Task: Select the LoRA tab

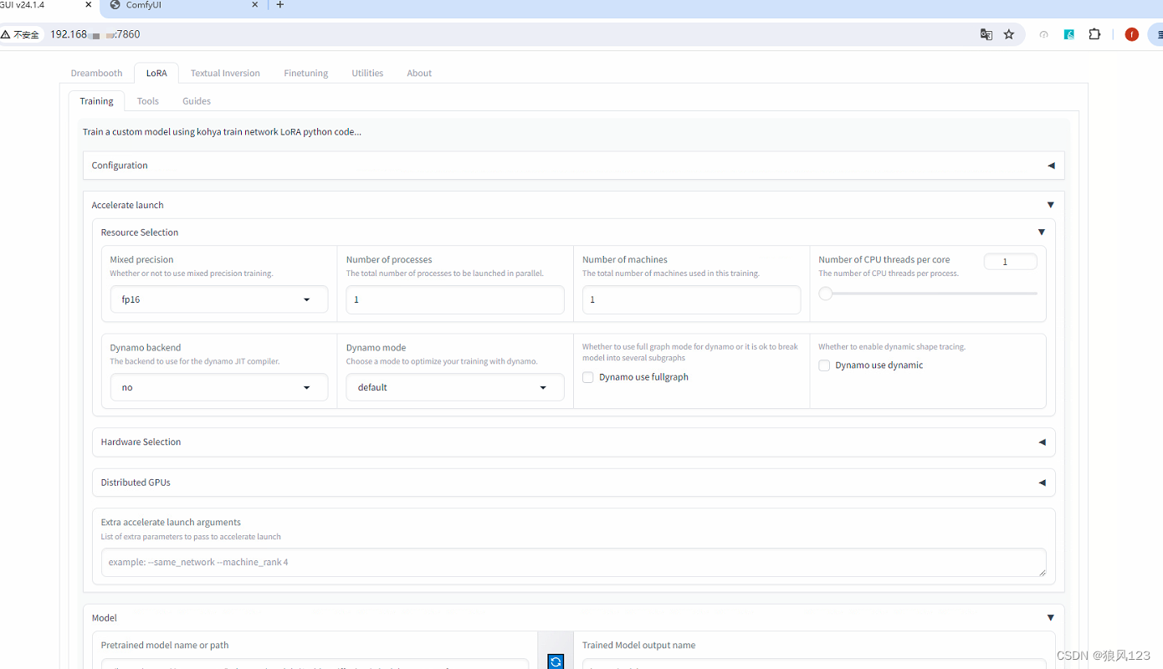Action: point(156,73)
